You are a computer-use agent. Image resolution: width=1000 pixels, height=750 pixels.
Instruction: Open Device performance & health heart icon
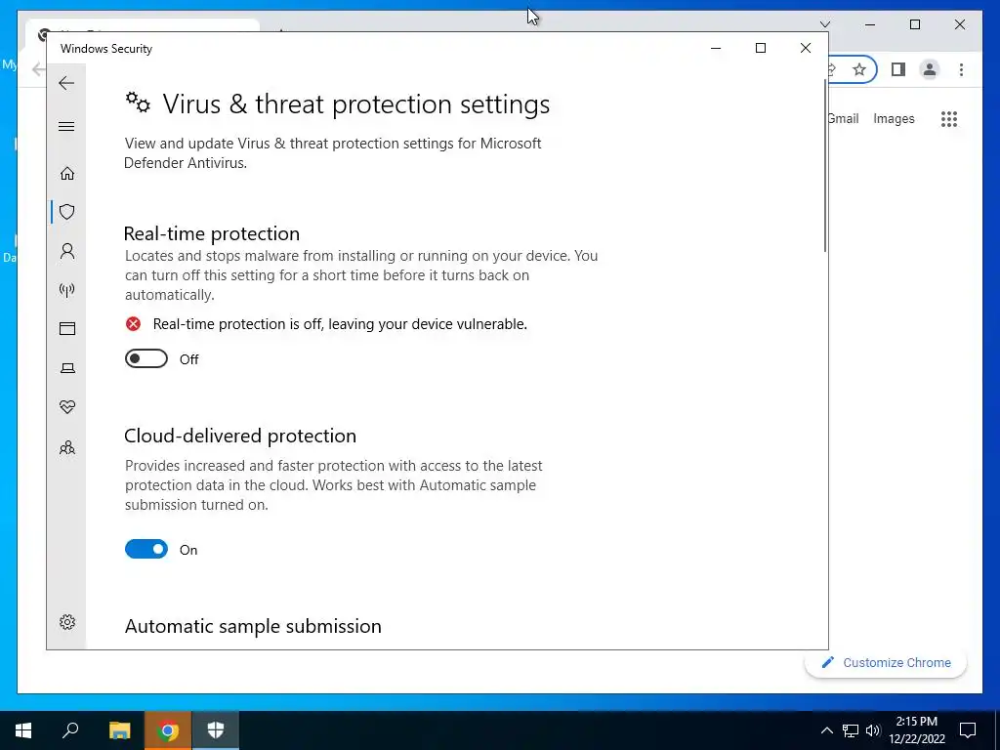[67, 406]
